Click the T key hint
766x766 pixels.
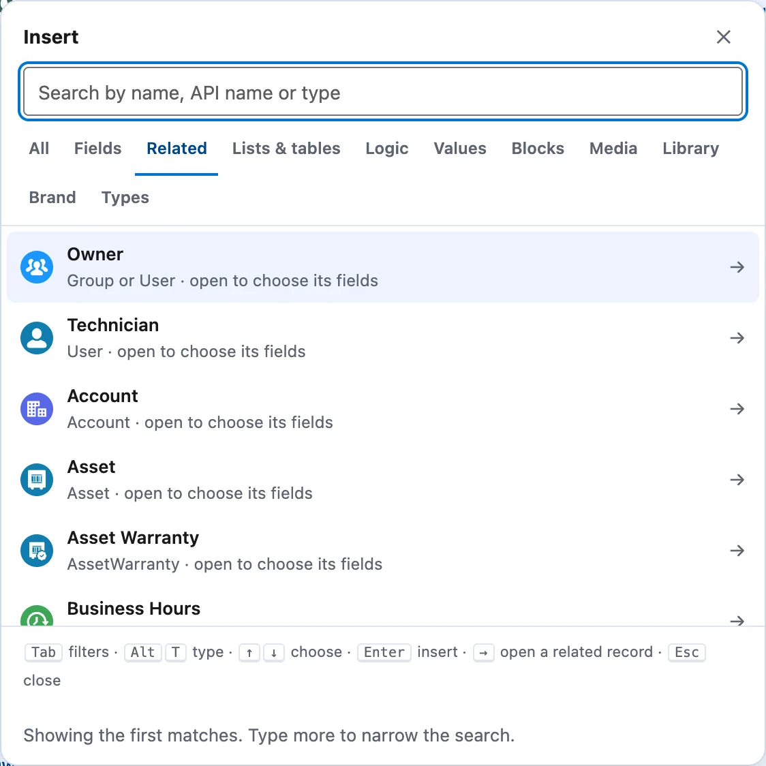click(x=176, y=652)
